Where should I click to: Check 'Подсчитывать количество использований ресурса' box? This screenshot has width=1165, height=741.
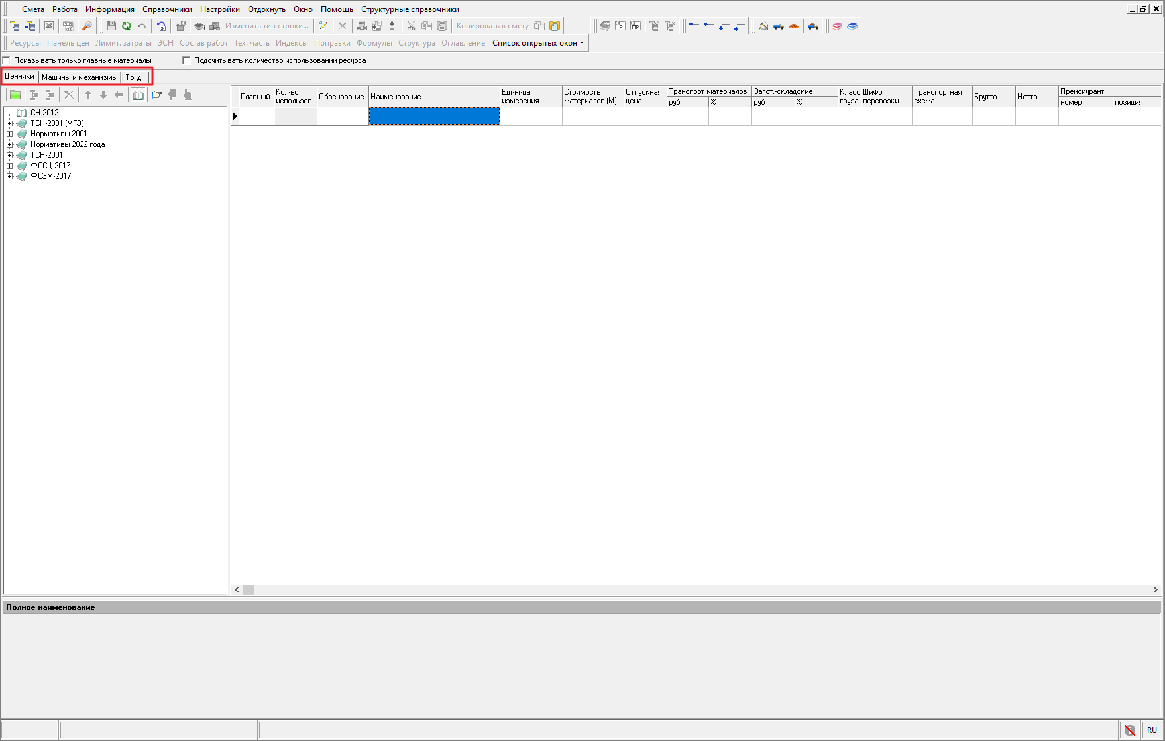pyautogui.click(x=186, y=60)
